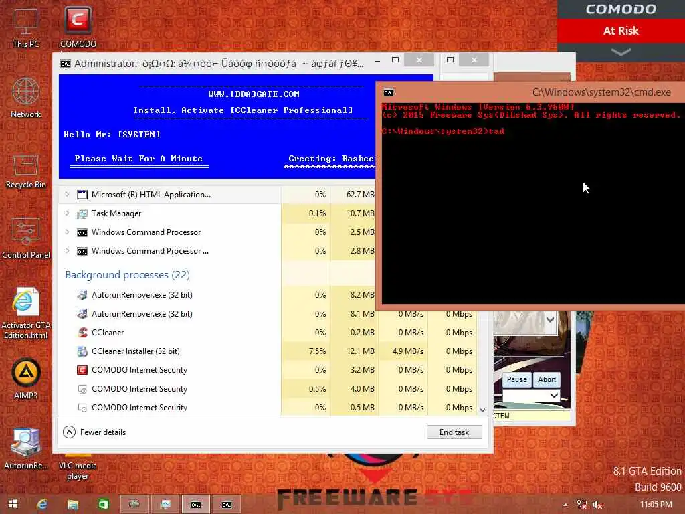Screen dimensions: 685x514
Task: Select COMODO Internet Security 0.5 MB row
Action: [x=268, y=408]
